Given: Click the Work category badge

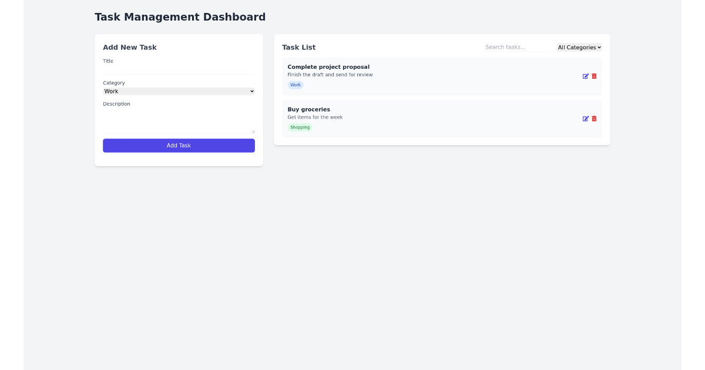Looking at the screenshot, I should (x=295, y=85).
